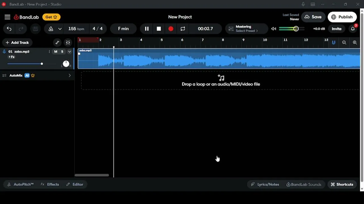Image resolution: width=364 pixels, height=204 pixels.
Task: Pause playback
Action: pos(147,29)
